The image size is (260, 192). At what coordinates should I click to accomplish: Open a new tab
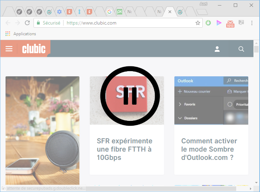202,12
